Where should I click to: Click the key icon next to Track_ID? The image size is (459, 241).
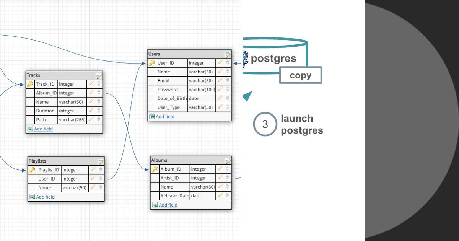(x=31, y=84)
